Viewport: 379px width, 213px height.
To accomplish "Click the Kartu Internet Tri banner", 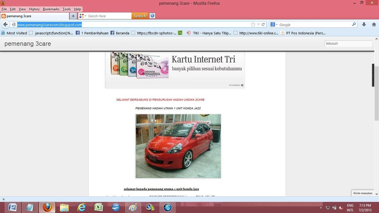I will pyautogui.click(x=175, y=70).
